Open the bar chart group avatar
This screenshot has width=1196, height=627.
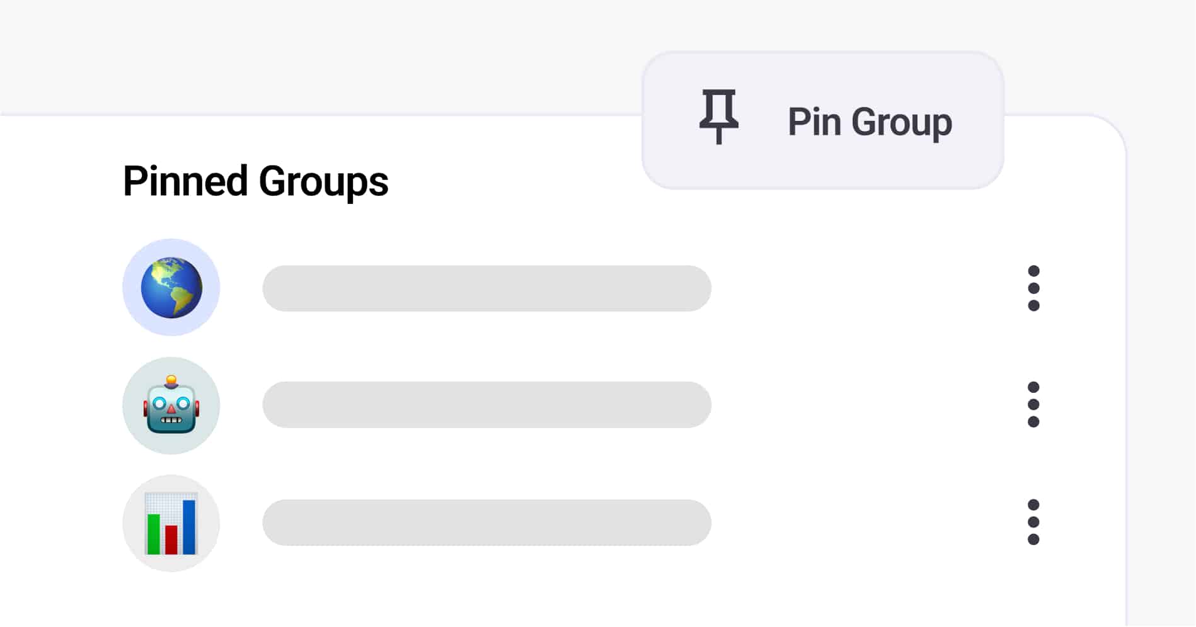tap(171, 523)
